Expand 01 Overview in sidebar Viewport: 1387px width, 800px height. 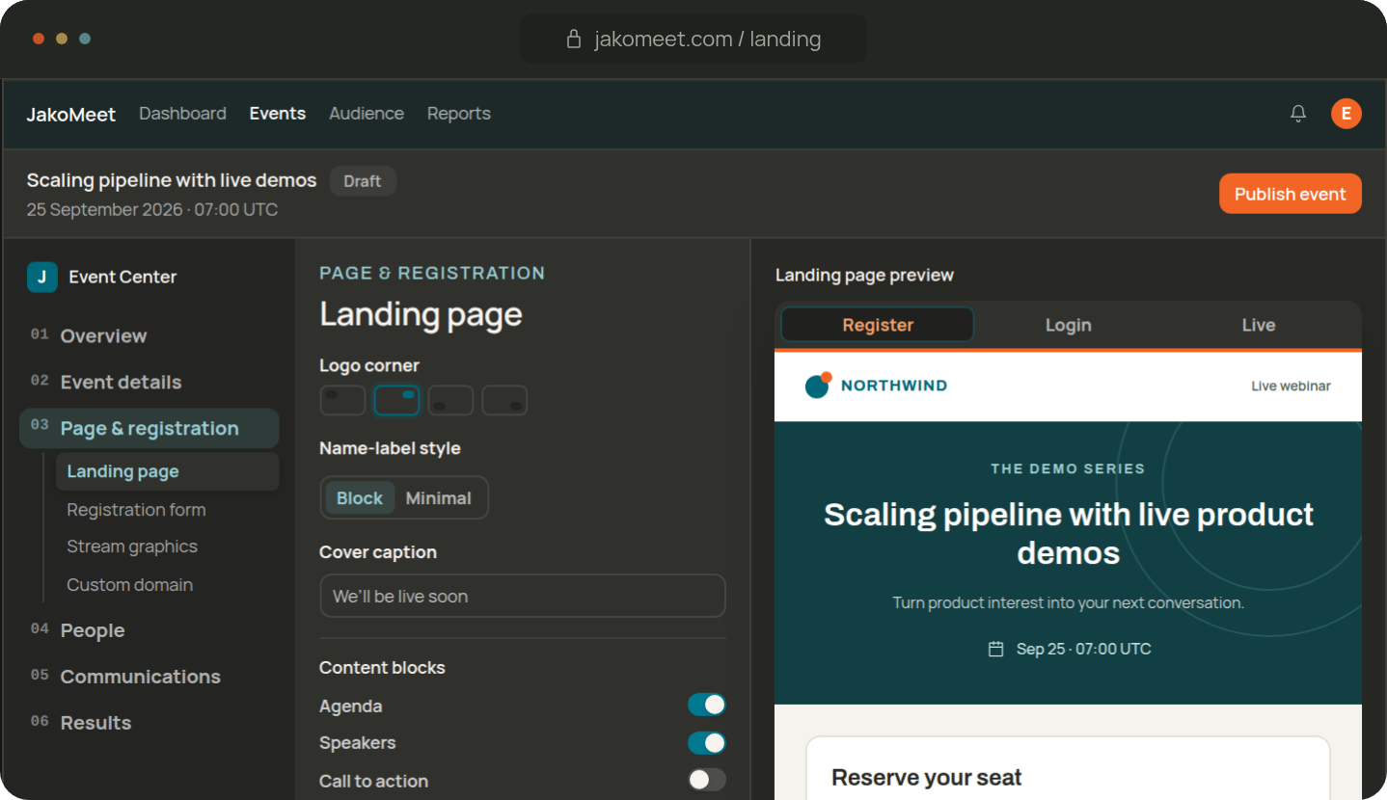(x=150, y=335)
